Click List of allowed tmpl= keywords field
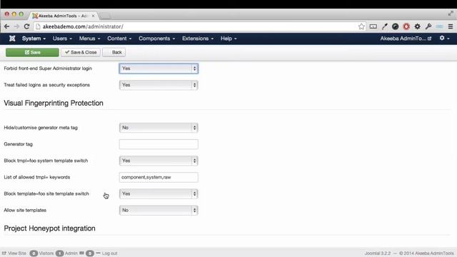The height and width of the screenshot is (257, 457). [x=159, y=177]
